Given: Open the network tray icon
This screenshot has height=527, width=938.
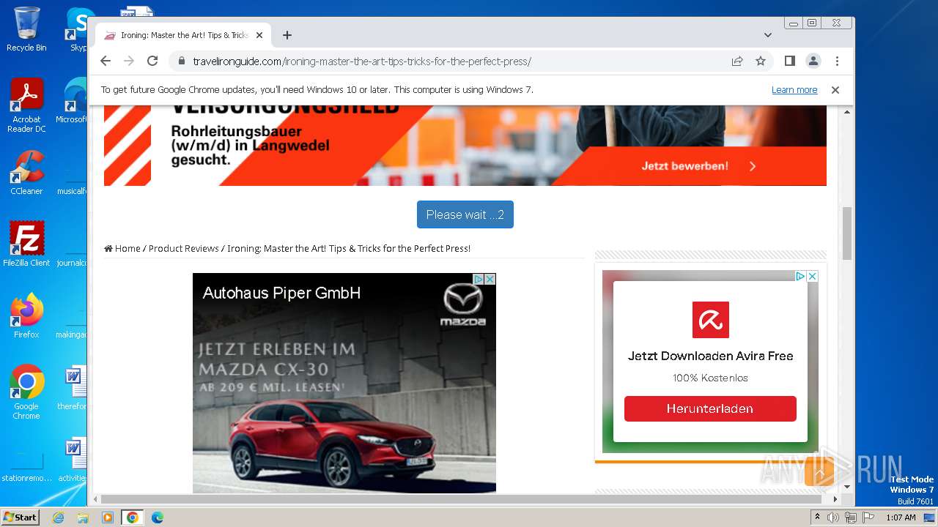Looking at the screenshot, I should tap(851, 517).
